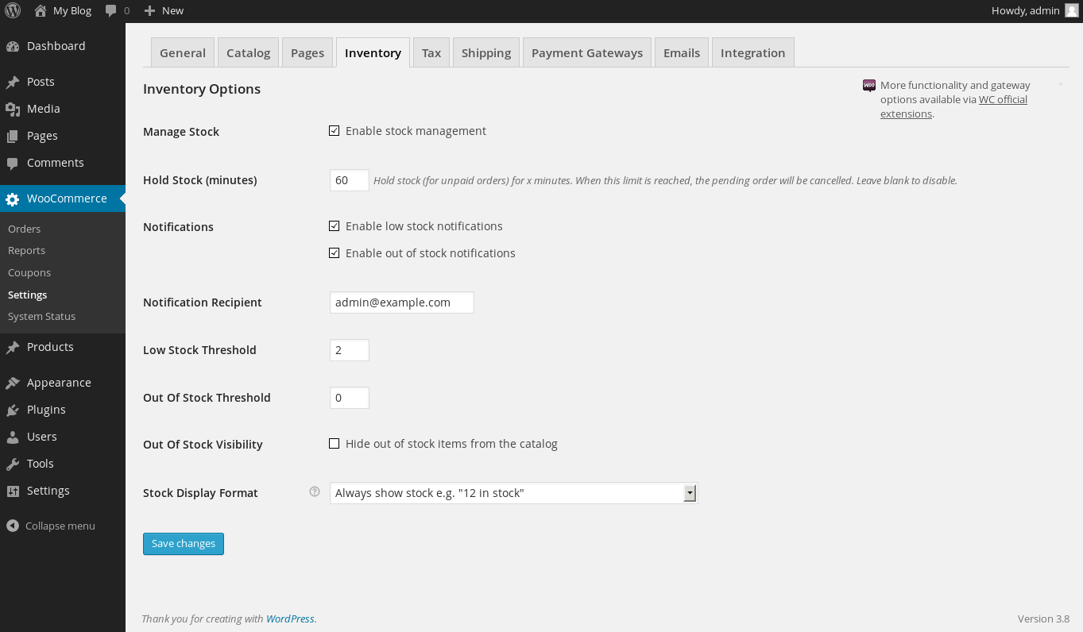This screenshot has height=632, width=1083.
Task: Open the Shipping settings tab
Action: point(485,53)
